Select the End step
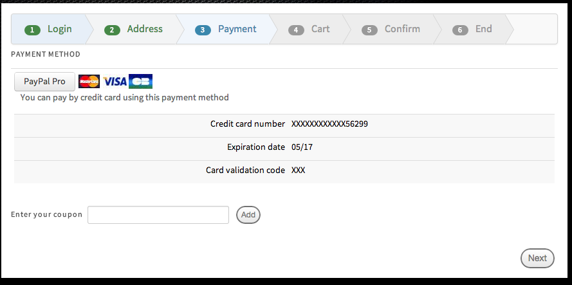 (x=483, y=29)
